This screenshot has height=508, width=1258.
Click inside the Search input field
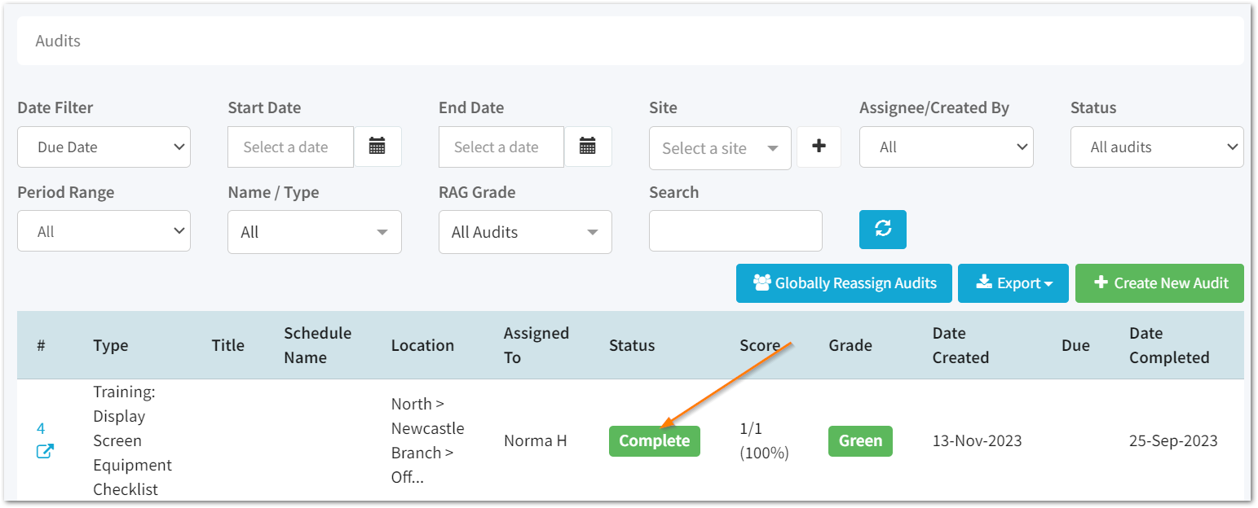(x=735, y=230)
